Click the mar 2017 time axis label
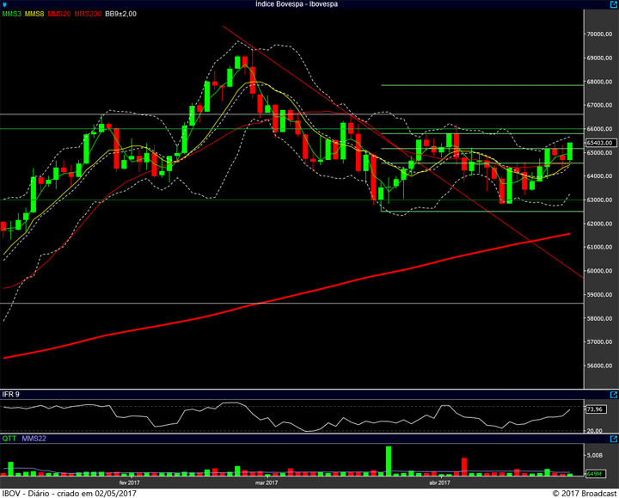Image resolution: width=619 pixels, height=498 pixels. point(267,483)
